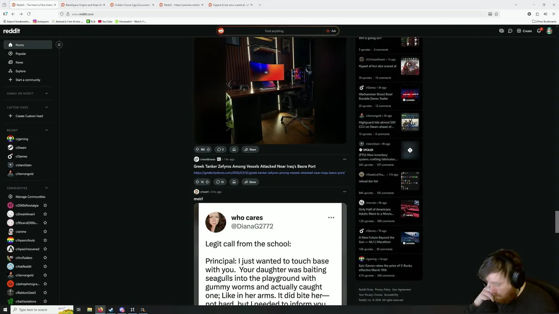Click the Windows Start button
This screenshot has width=559, height=314.
pyautogui.click(x=5, y=310)
